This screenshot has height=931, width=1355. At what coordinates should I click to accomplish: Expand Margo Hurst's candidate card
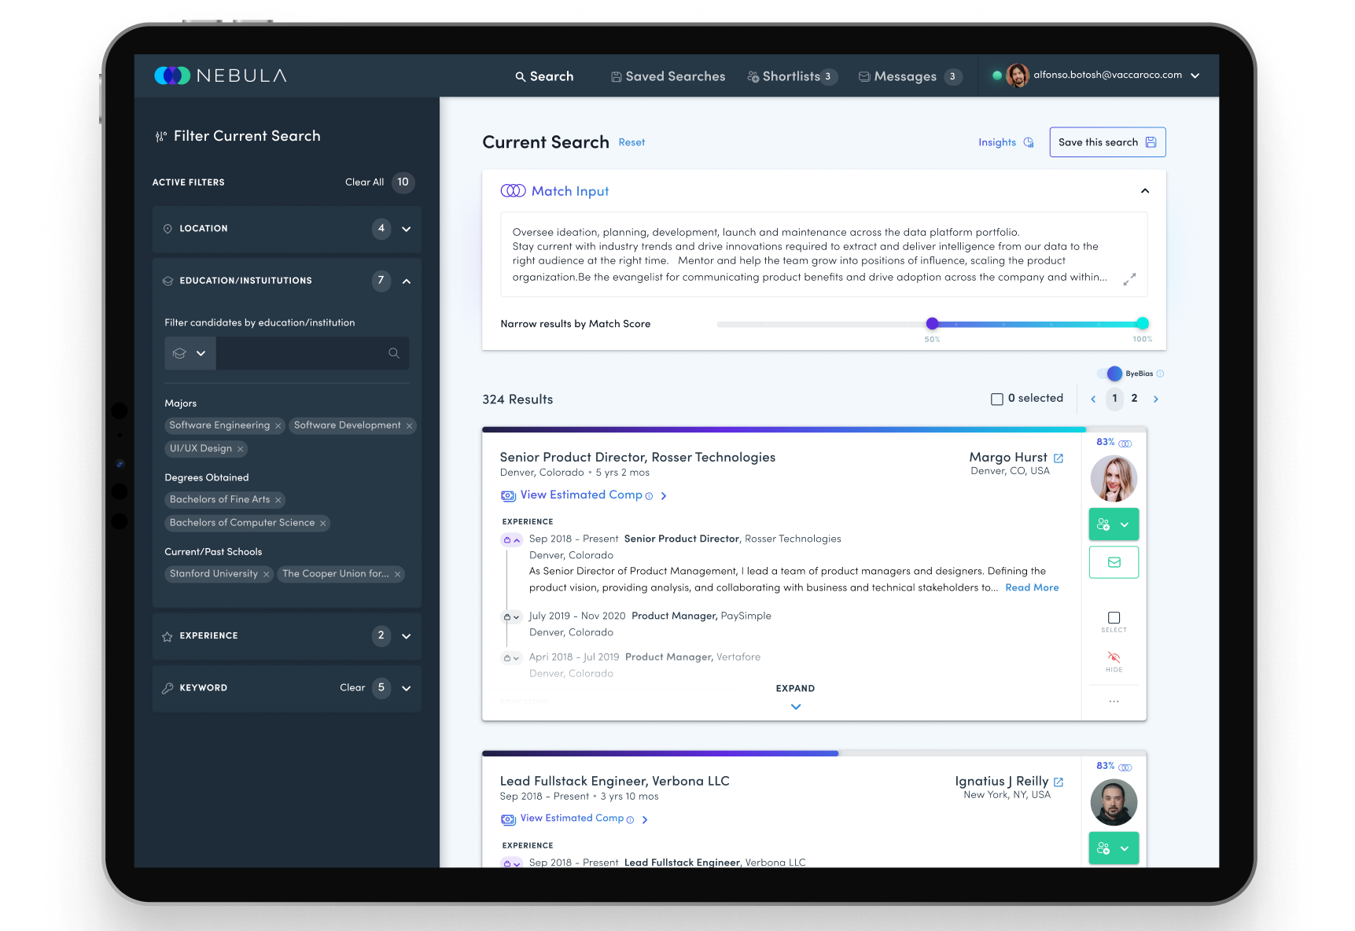tap(795, 697)
